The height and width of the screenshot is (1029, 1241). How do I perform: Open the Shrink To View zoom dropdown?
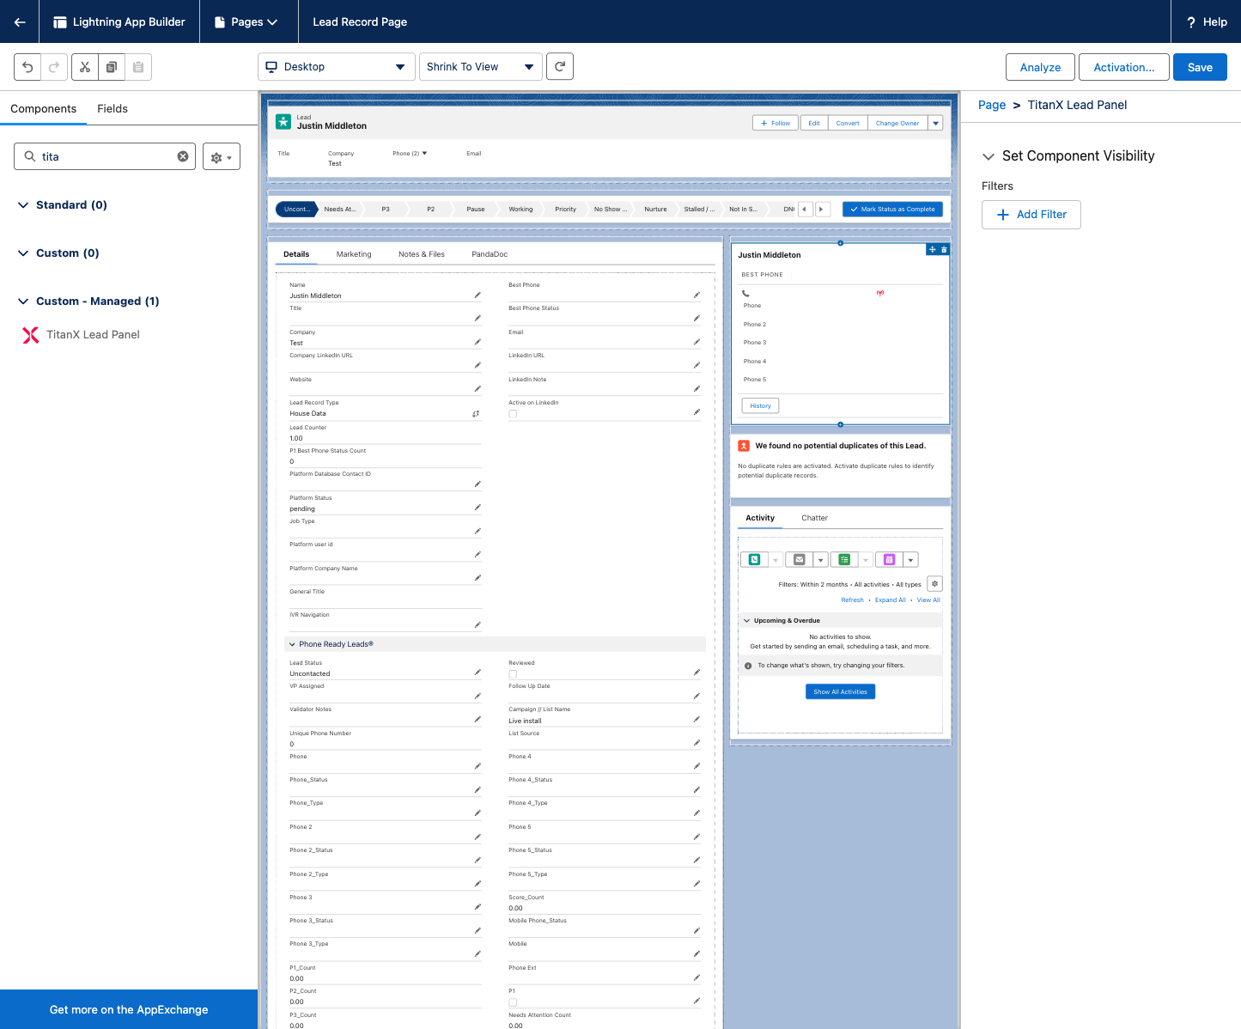tap(481, 67)
